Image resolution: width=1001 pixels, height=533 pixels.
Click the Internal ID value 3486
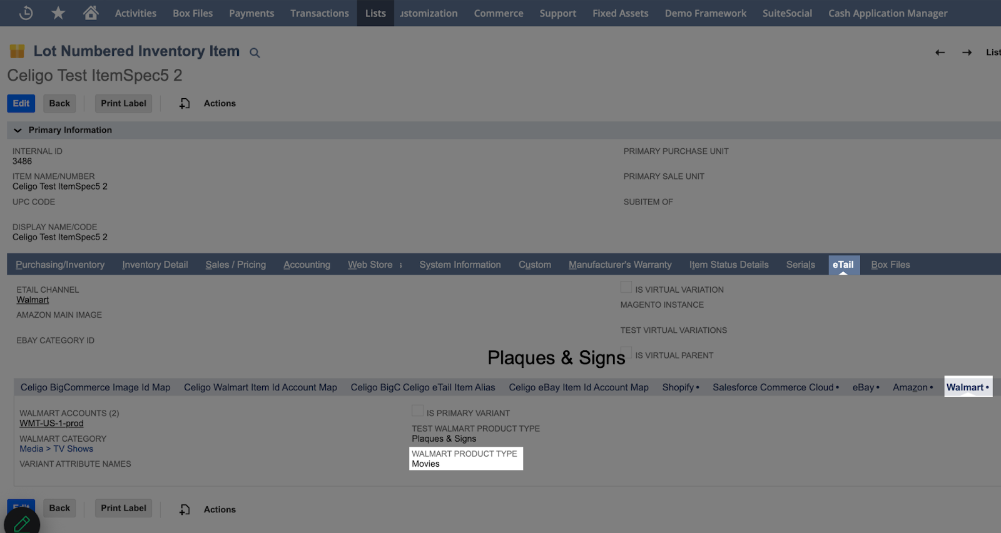(22, 161)
